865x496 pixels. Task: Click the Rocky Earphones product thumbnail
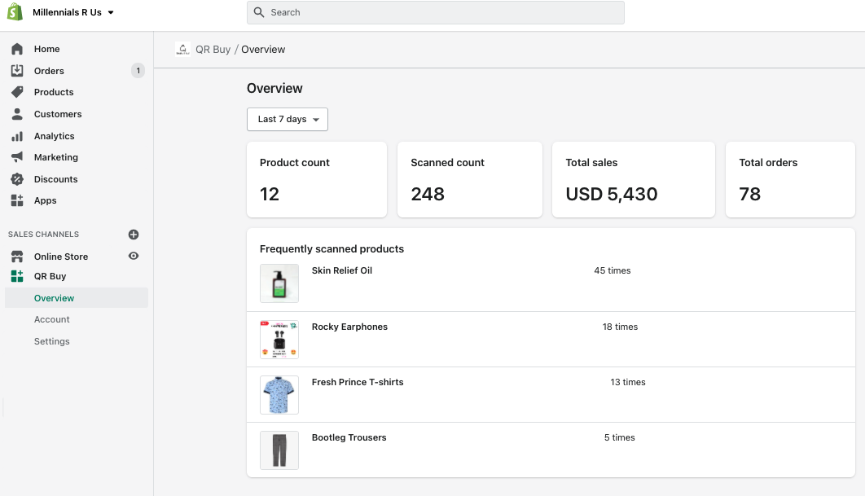279,339
